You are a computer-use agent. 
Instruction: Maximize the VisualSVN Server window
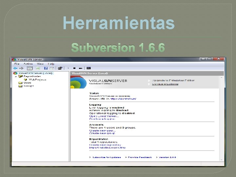210,59
